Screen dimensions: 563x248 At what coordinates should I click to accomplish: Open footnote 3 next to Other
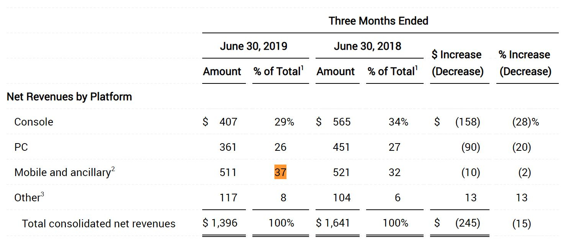point(42,194)
